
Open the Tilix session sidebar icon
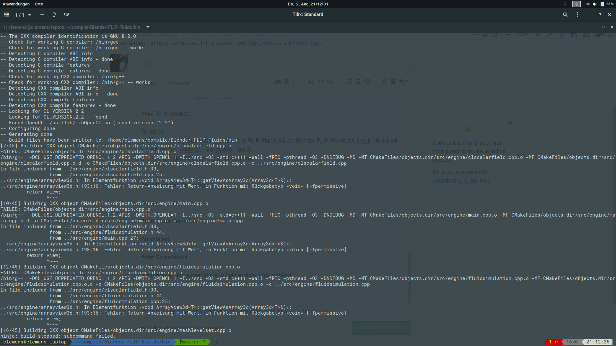tap(6, 14)
